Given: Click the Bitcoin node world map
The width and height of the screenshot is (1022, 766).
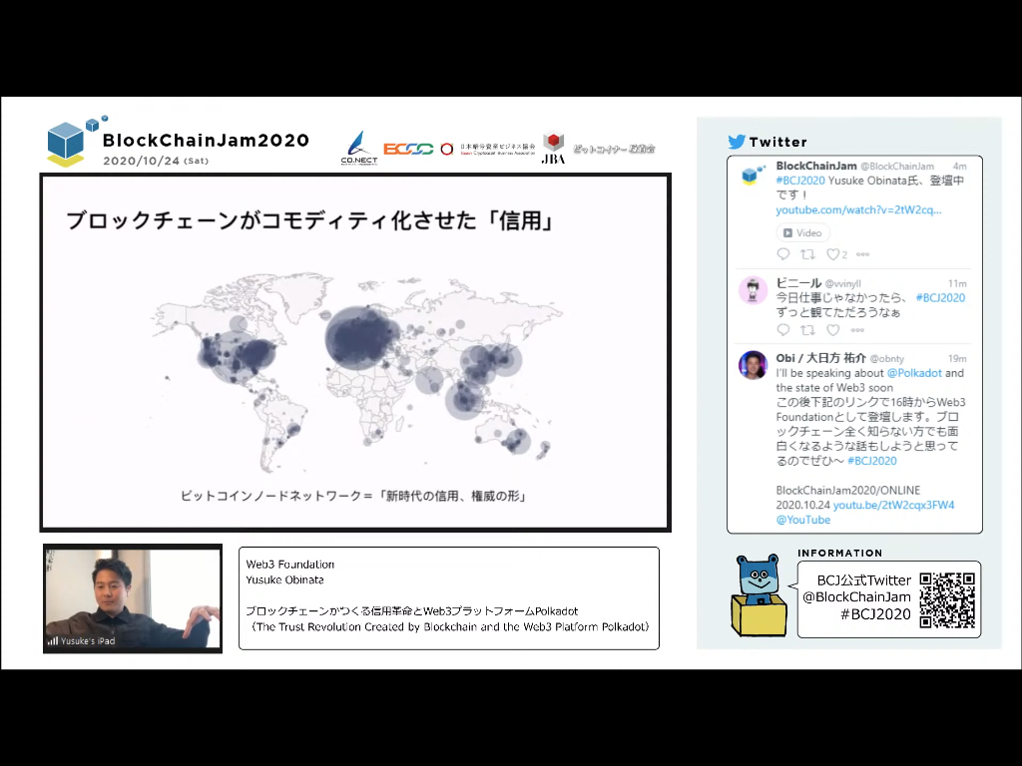Looking at the screenshot, I should 357,375.
